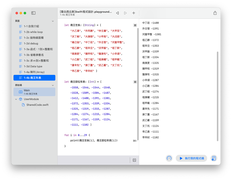Image resolution: width=232 pixels, height=180 pixels.
Task: Click the 30× result count badge
Action: [x=135, y=141]
